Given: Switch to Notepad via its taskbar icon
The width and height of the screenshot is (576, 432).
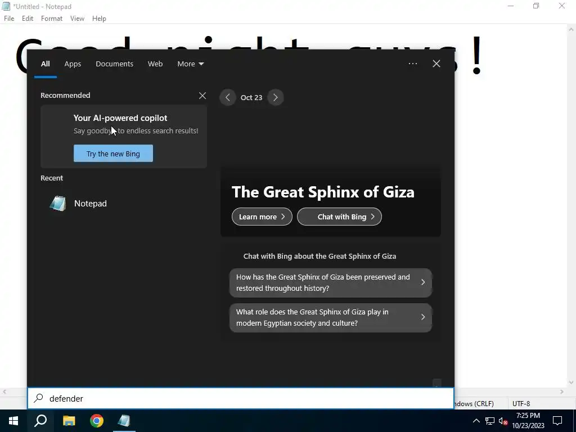Looking at the screenshot, I should pos(124,421).
